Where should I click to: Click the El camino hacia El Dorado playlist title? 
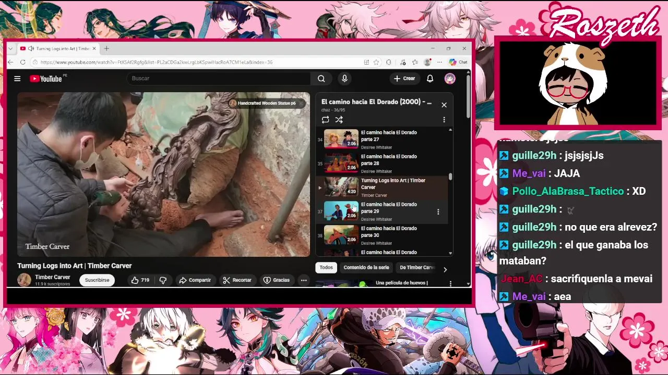(x=376, y=102)
